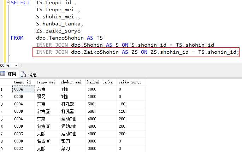This screenshot has width=242, height=152.
Task: Select row number 1 header
Action: [x=6, y=89]
